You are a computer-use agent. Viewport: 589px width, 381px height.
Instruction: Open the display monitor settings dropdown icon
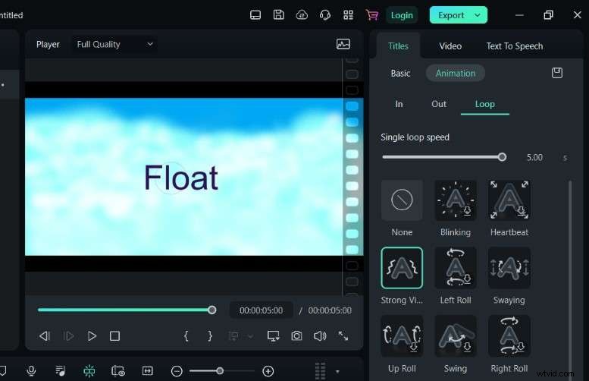273,336
